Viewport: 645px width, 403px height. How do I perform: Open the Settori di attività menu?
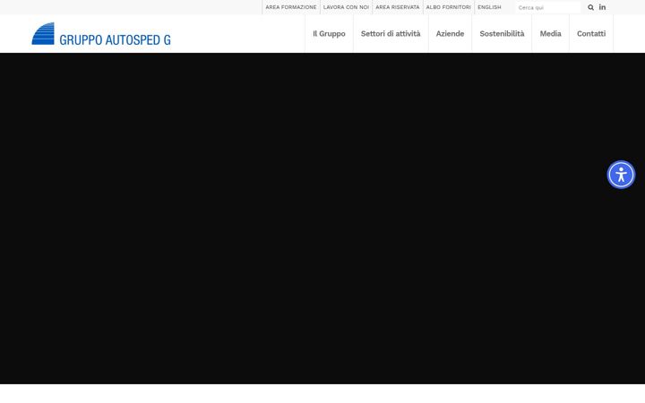click(x=391, y=34)
